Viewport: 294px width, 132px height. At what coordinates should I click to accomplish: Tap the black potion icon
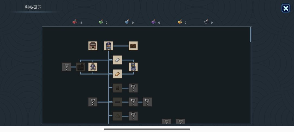click(x=206, y=22)
